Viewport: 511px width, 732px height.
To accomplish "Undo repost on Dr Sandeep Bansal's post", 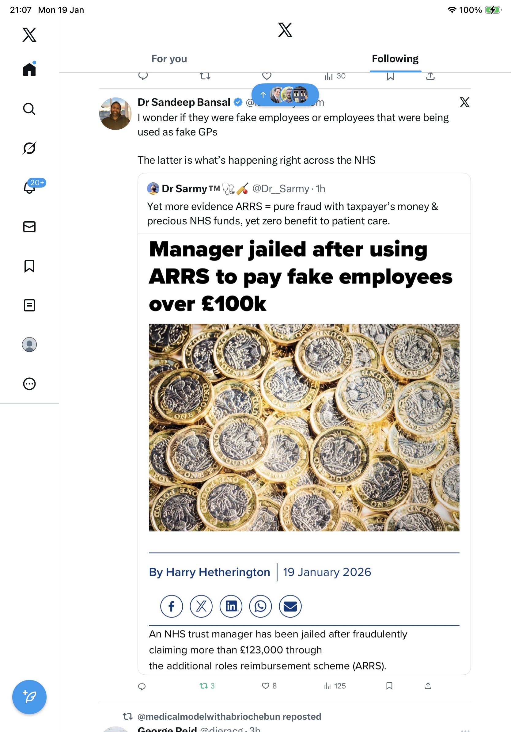I will click(x=203, y=686).
